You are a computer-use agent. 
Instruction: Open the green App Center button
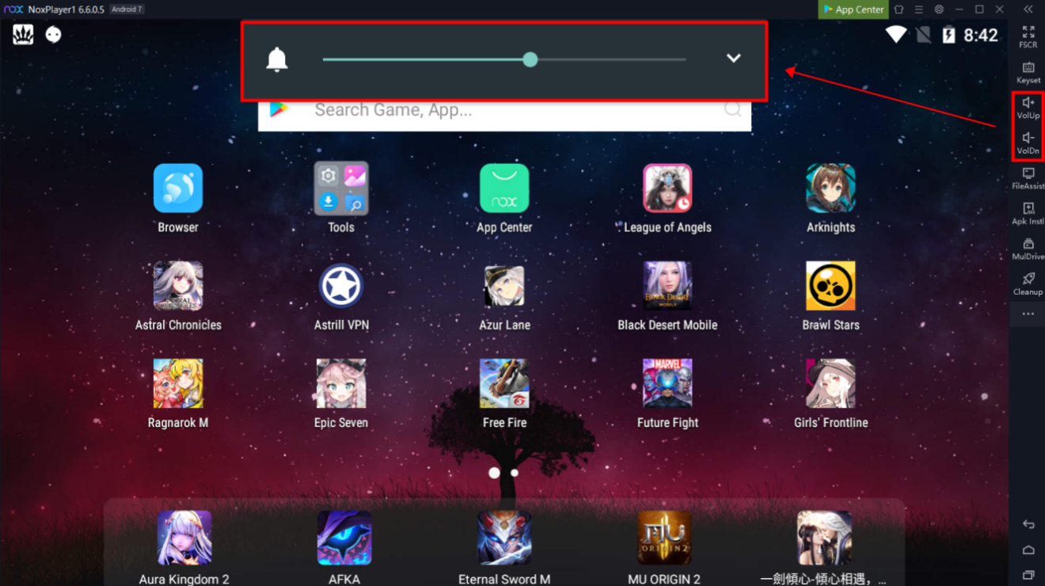point(853,10)
